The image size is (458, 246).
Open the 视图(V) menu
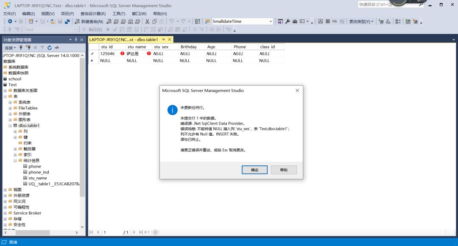(x=47, y=14)
